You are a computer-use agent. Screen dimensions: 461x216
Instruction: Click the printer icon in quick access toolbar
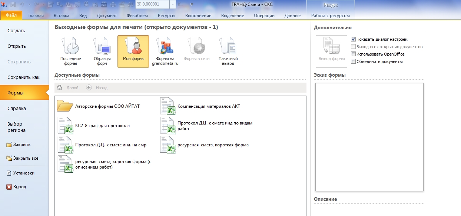pos(113,4)
